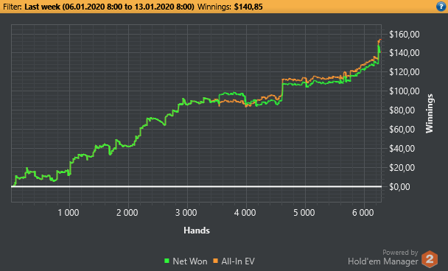Click the Winnings total $140,85

[x=248, y=7]
